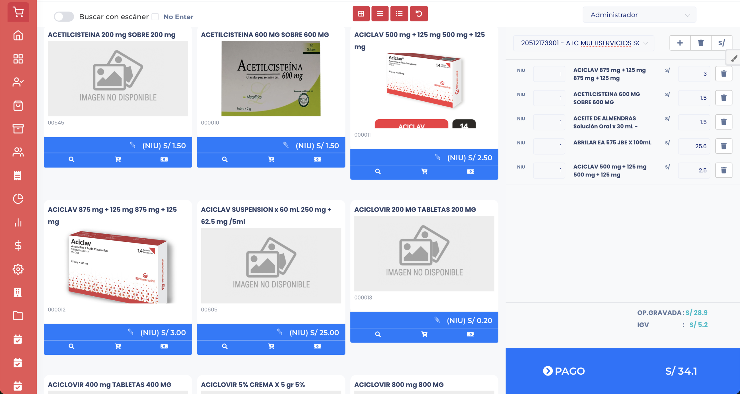Switch to detailed list view

(x=399, y=14)
